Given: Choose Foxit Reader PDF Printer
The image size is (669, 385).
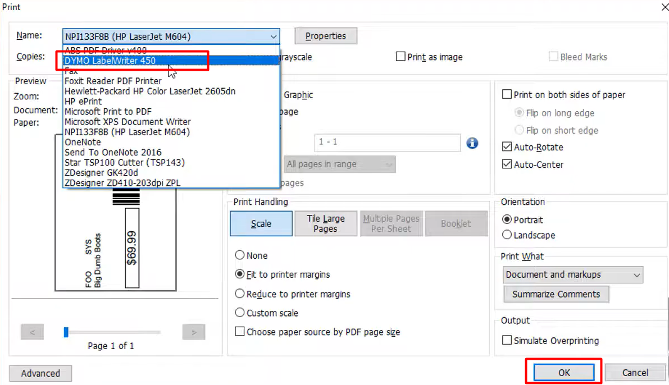Looking at the screenshot, I should click(x=171, y=81).
